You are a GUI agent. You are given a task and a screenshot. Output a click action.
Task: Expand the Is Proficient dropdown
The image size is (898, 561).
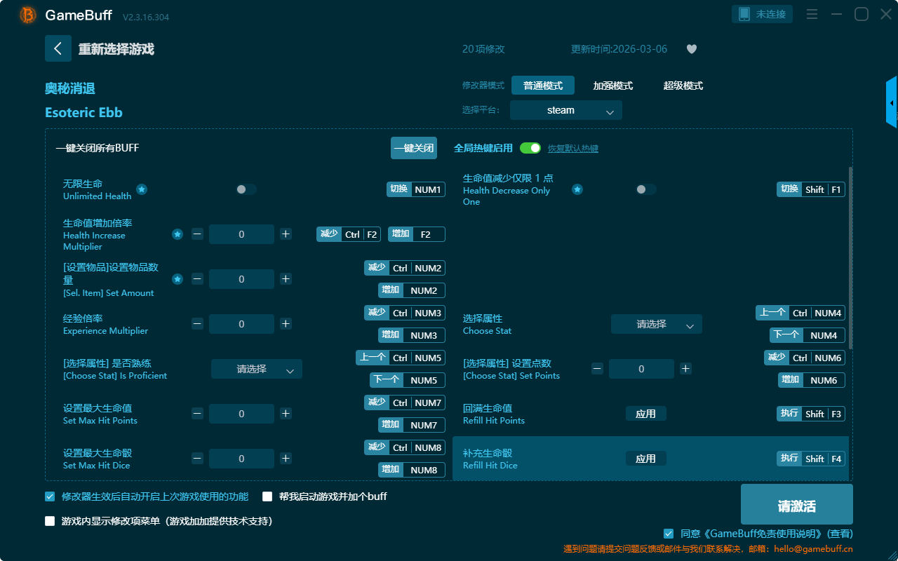[x=256, y=369]
